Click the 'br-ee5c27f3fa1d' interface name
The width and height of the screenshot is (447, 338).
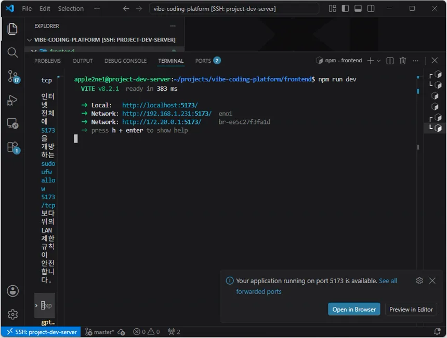click(x=244, y=122)
